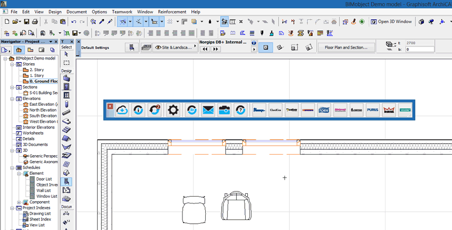Click the bottom elevation b input field
This screenshot has height=230, width=452.
[x=420, y=49]
